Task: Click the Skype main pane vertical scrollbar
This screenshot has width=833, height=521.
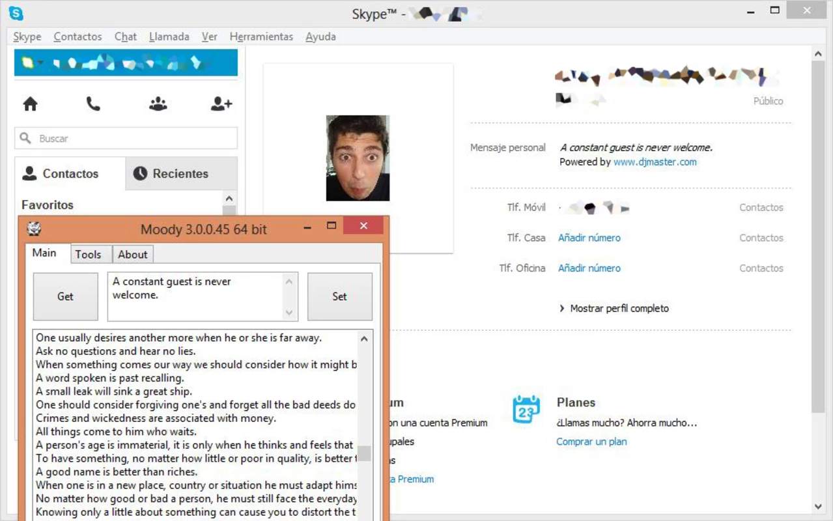Action: (819, 236)
